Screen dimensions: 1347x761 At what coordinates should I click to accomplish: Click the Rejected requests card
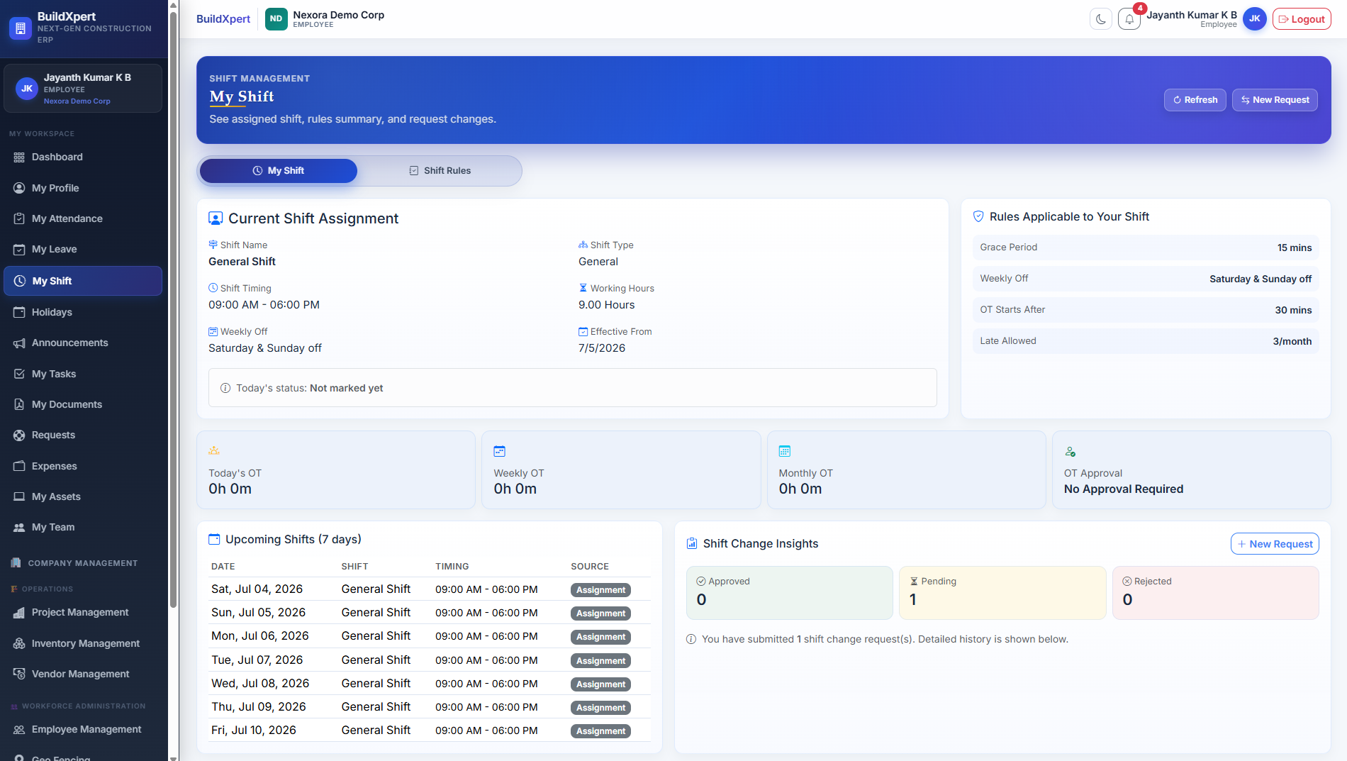point(1215,593)
